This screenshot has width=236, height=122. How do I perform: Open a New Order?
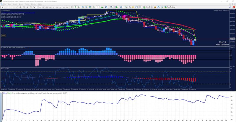tap(148, 7)
